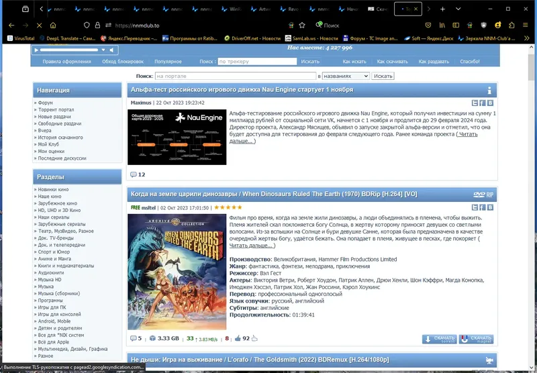The width and height of the screenshot is (537, 373).
Task: Bookmark this page with the star icon
Action: click(302, 25)
